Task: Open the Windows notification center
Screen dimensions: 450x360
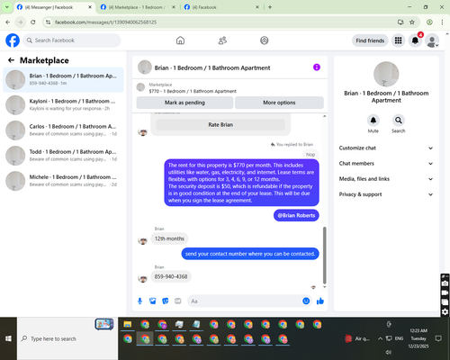Action: tap(438, 338)
